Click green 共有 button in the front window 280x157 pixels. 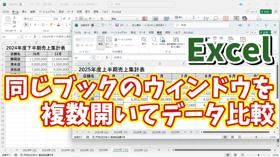coord(265,32)
